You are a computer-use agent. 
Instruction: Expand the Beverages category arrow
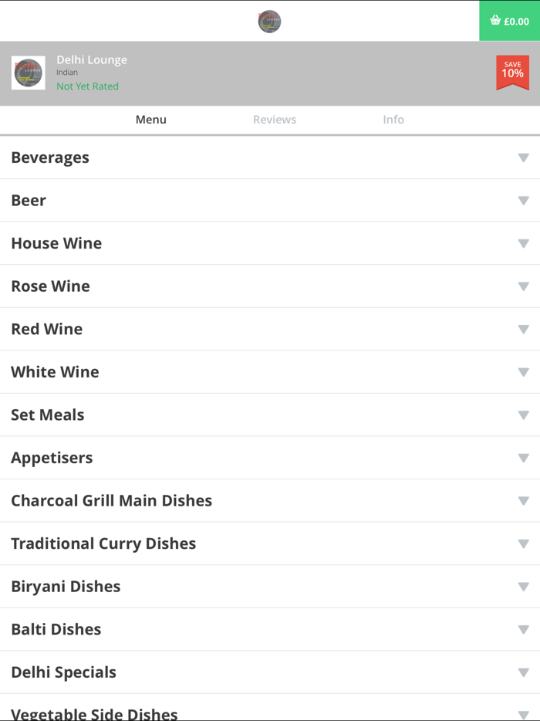point(524,157)
